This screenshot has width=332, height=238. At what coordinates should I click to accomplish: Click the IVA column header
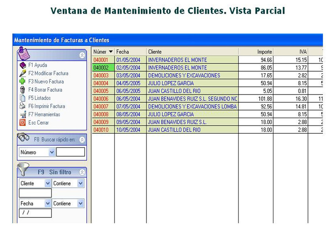point(290,52)
